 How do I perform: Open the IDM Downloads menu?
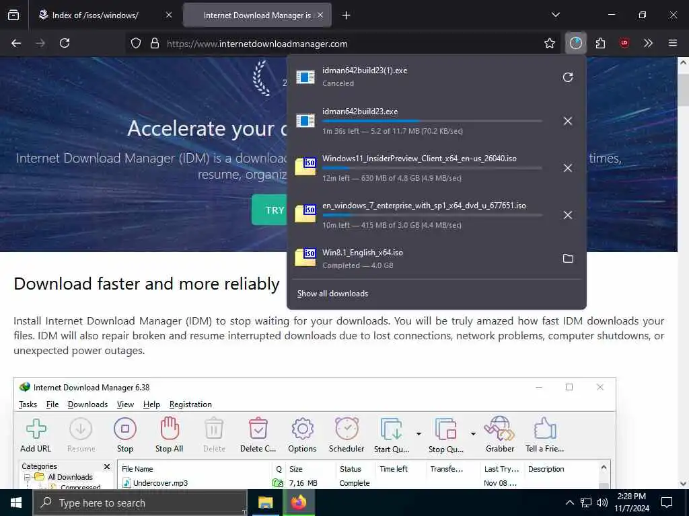[87, 404]
